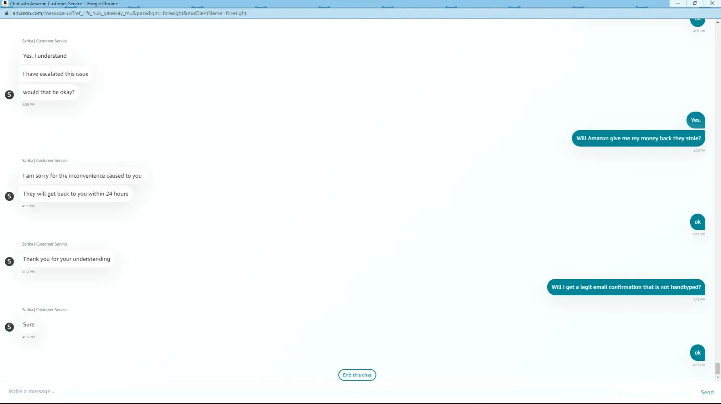This screenshot has width=721, height=404.
Task: Click the 4:15 PM timestamp
Action: coord(699,365)
